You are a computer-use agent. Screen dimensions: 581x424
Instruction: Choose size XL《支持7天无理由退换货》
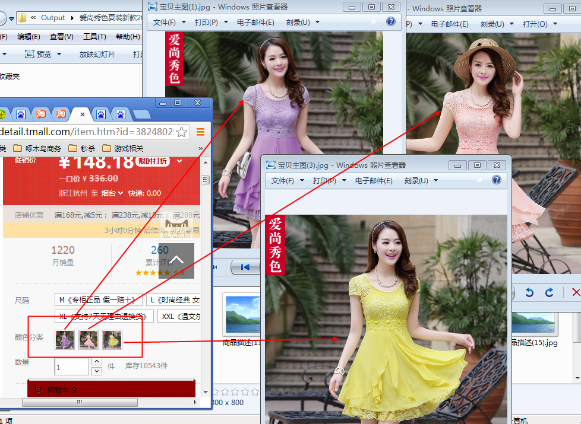[104, 316]
